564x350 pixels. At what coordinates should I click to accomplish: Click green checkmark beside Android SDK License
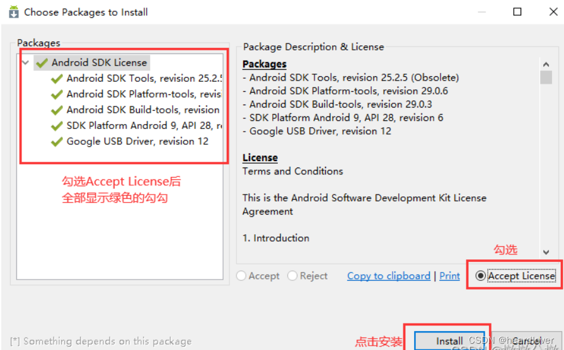point(42,63)
